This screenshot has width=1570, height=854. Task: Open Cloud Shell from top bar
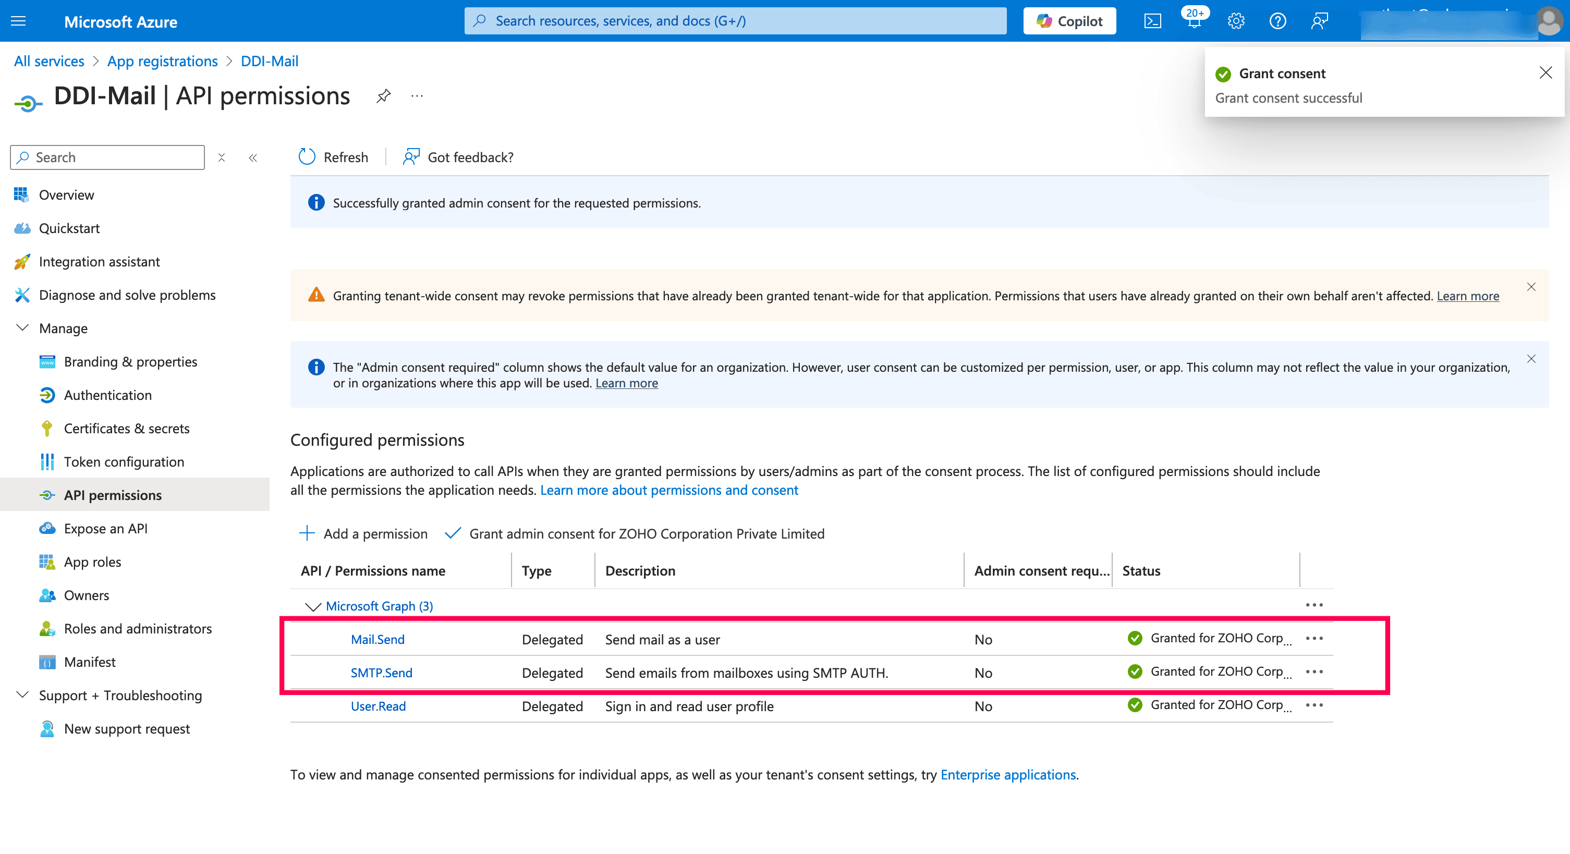coord(1152,21)
